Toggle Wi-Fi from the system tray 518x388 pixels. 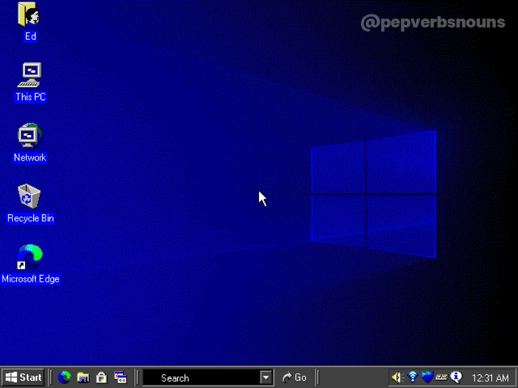coord(411,377)
